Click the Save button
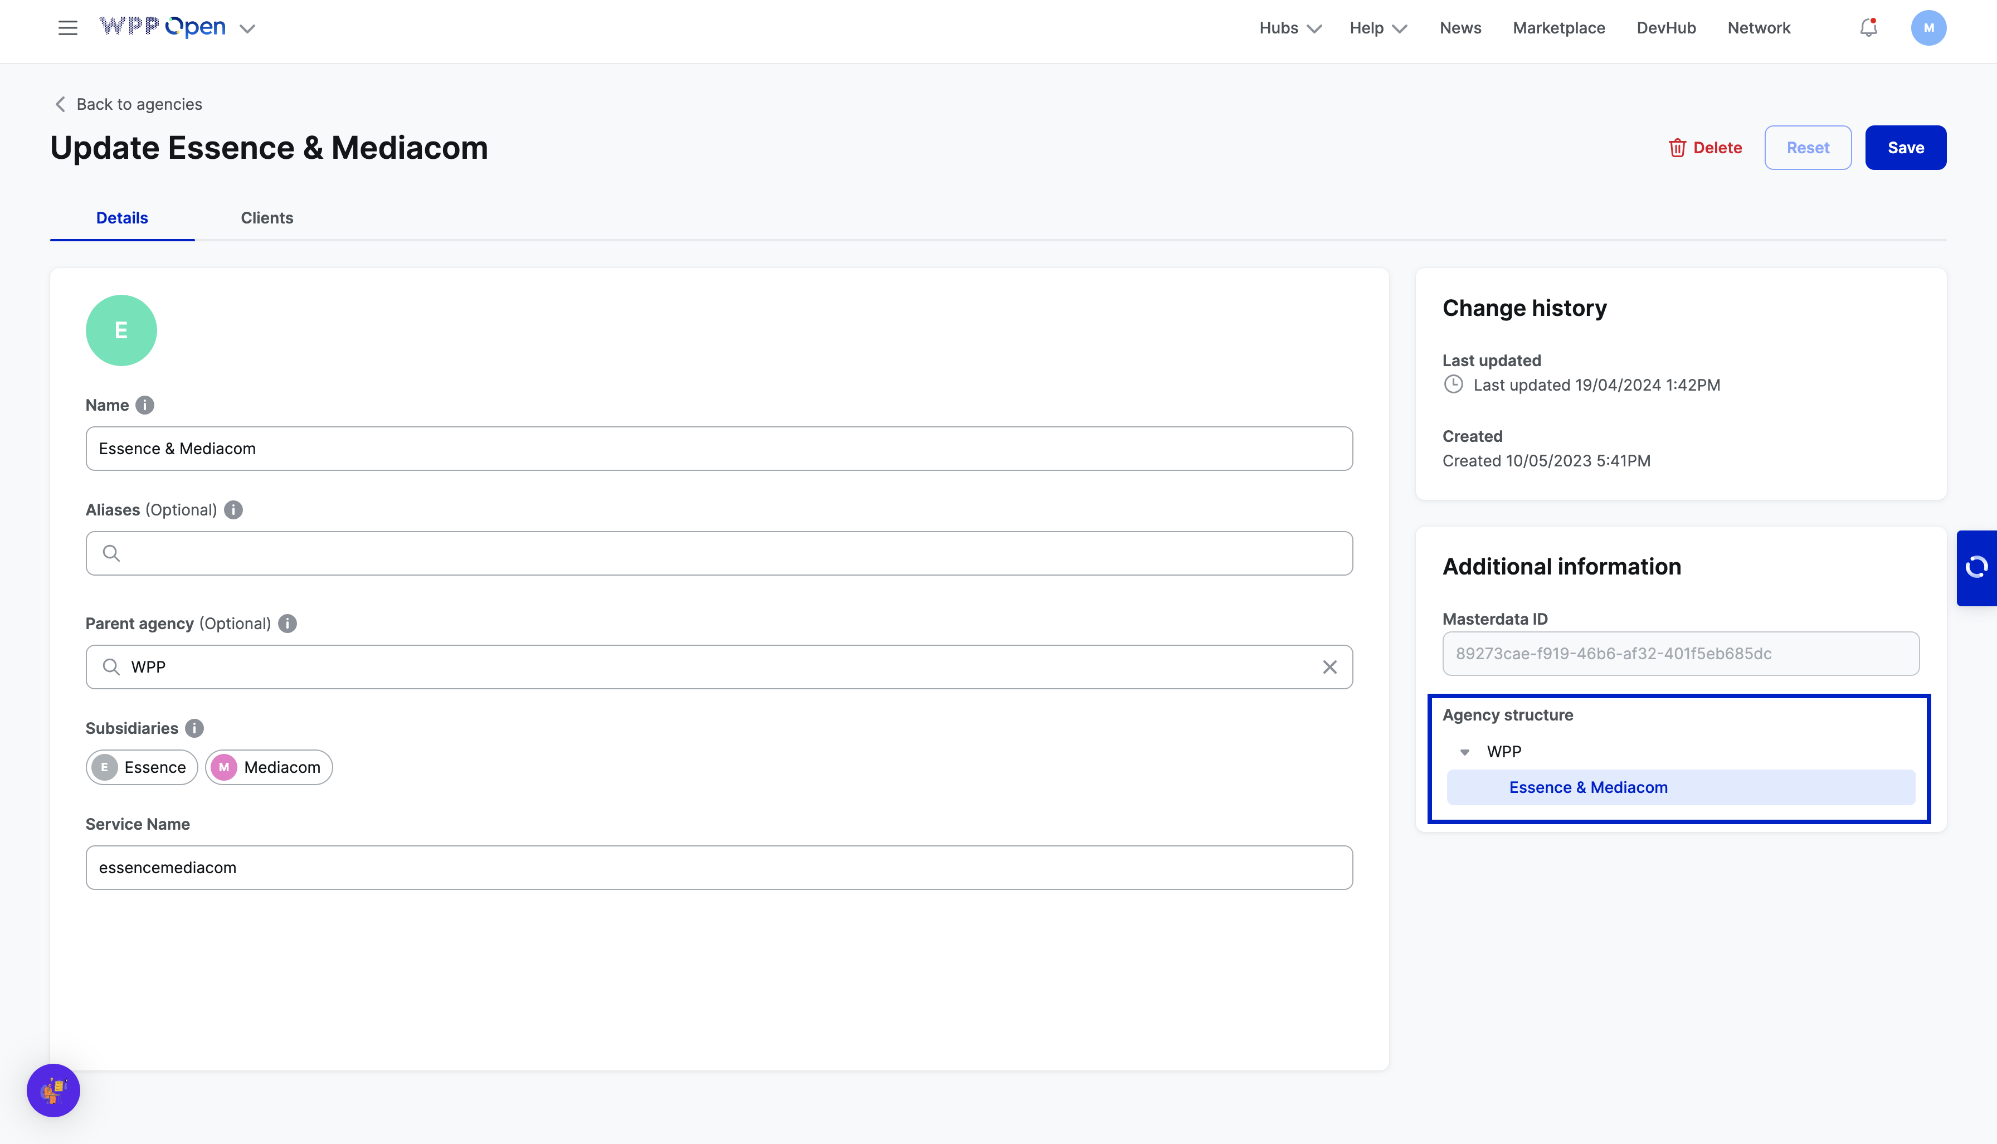Image resolution: width=1997 pixels, height=1144 pixels. coord(1905,148)
